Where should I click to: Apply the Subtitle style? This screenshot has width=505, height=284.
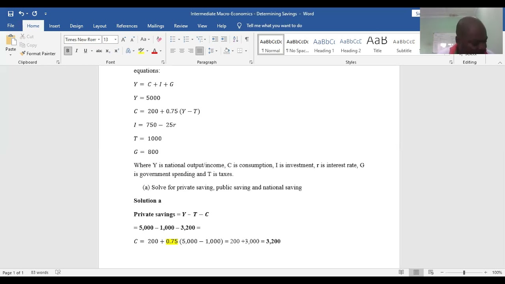click(404, 45)
